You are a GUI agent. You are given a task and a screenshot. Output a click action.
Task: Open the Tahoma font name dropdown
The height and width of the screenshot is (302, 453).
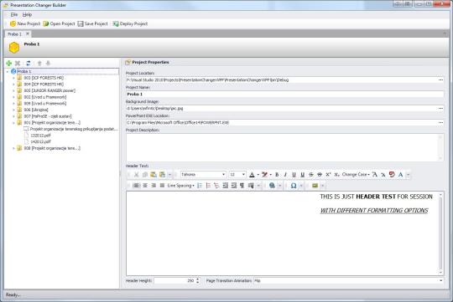pos(224,175)
